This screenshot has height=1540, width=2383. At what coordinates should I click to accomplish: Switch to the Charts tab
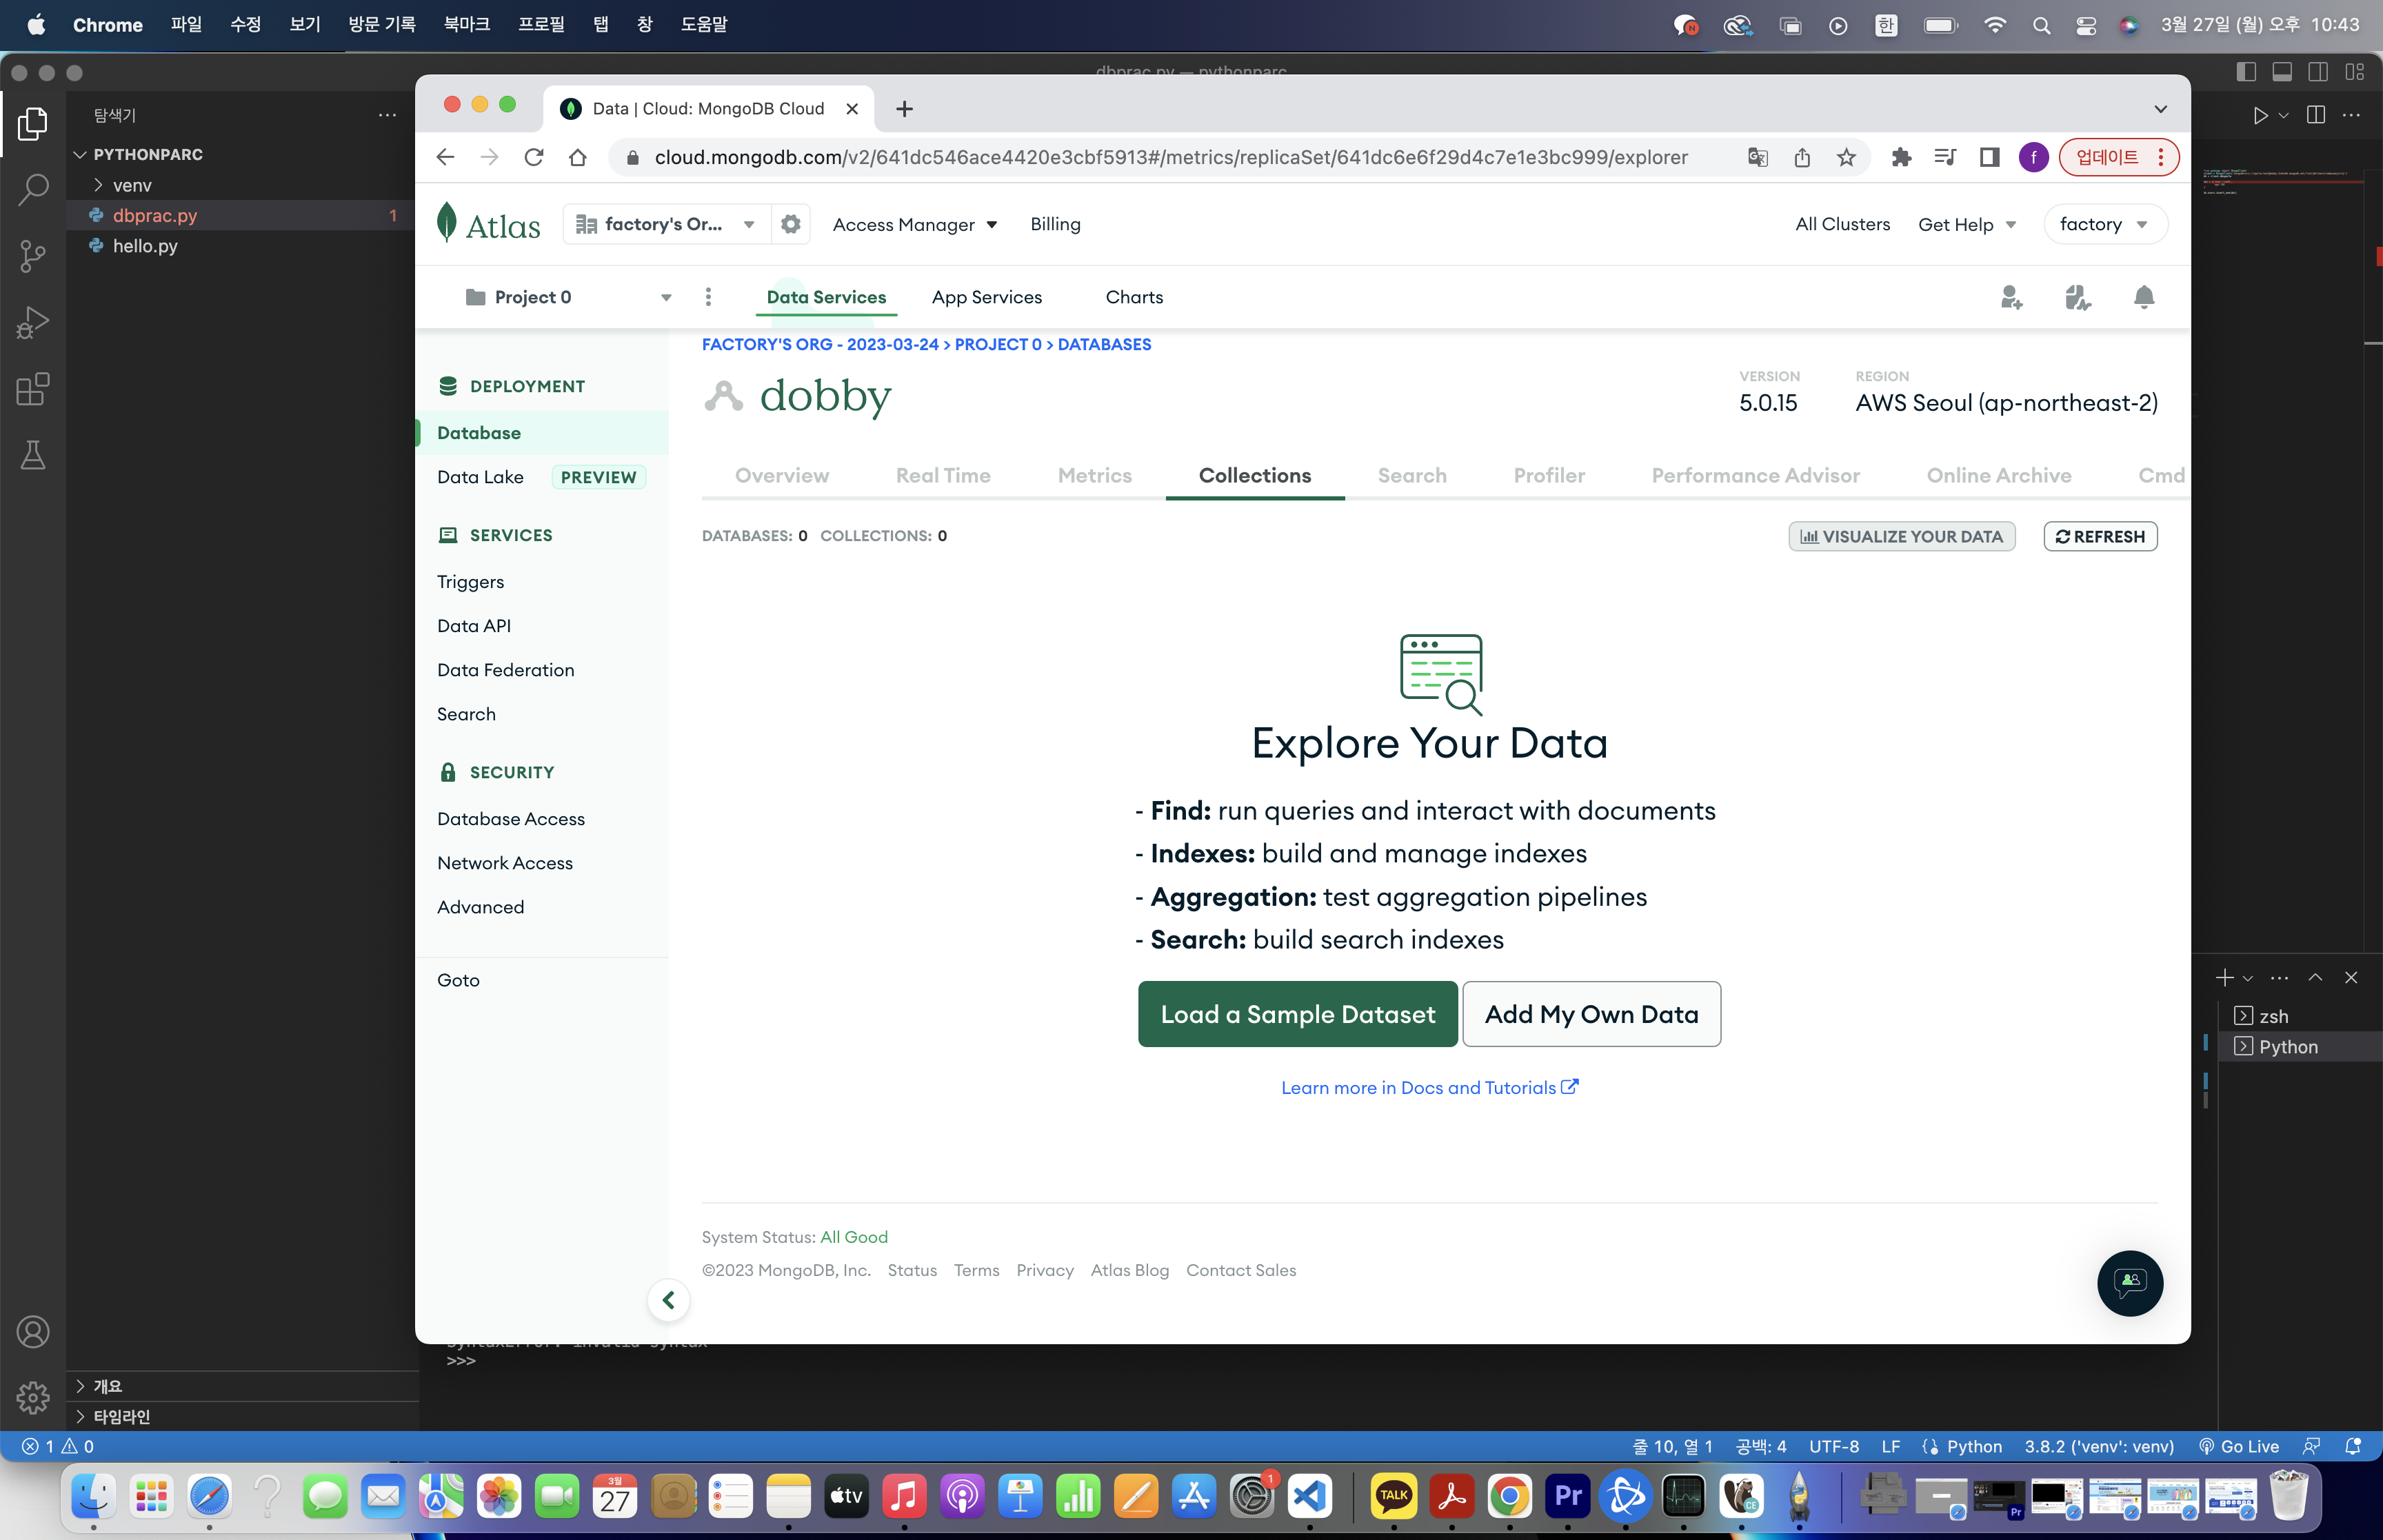1134,297
